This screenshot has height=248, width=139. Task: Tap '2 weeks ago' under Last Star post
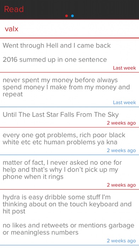pos(121,123)
